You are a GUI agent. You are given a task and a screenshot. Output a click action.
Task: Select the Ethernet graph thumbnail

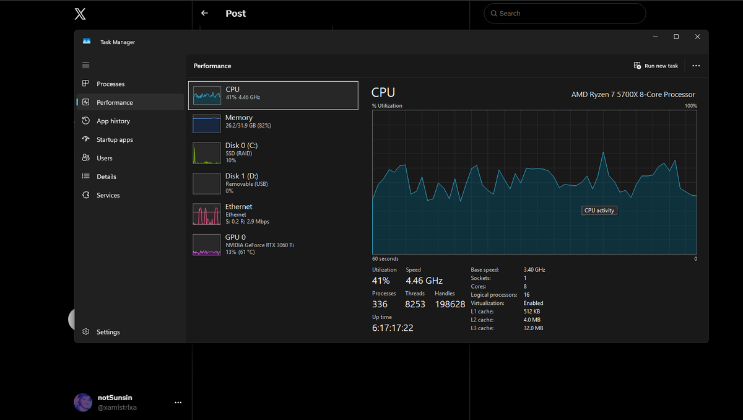click(x=207, y=214)
